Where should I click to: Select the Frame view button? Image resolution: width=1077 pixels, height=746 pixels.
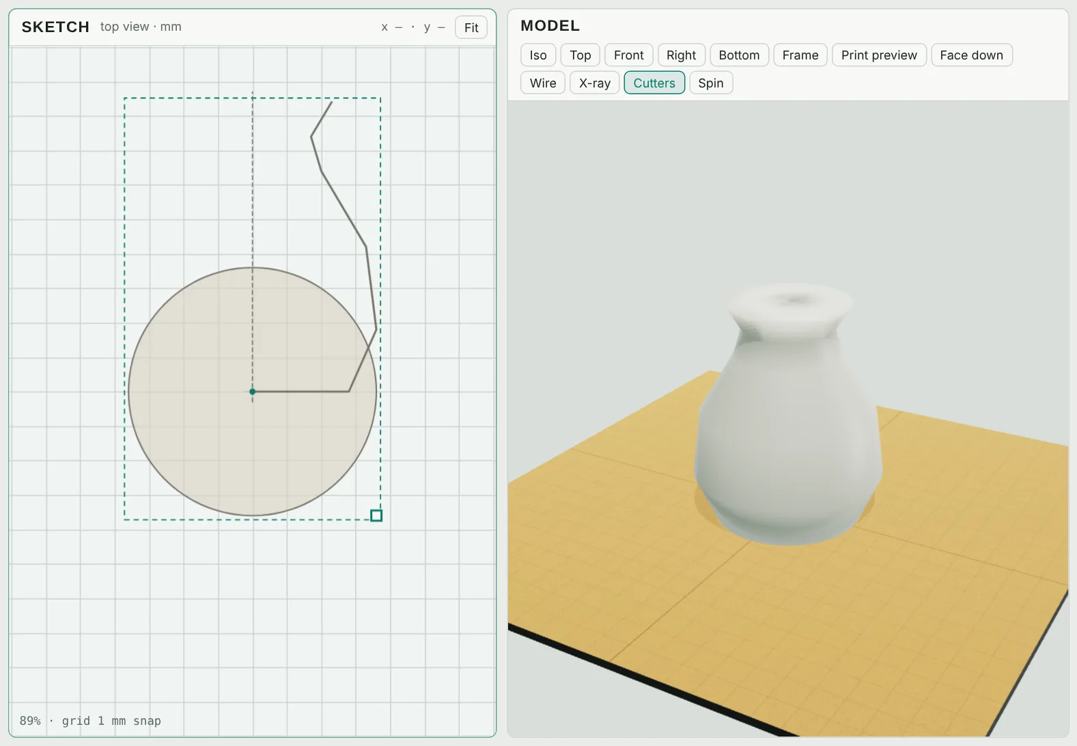click(x=800, y=55)
